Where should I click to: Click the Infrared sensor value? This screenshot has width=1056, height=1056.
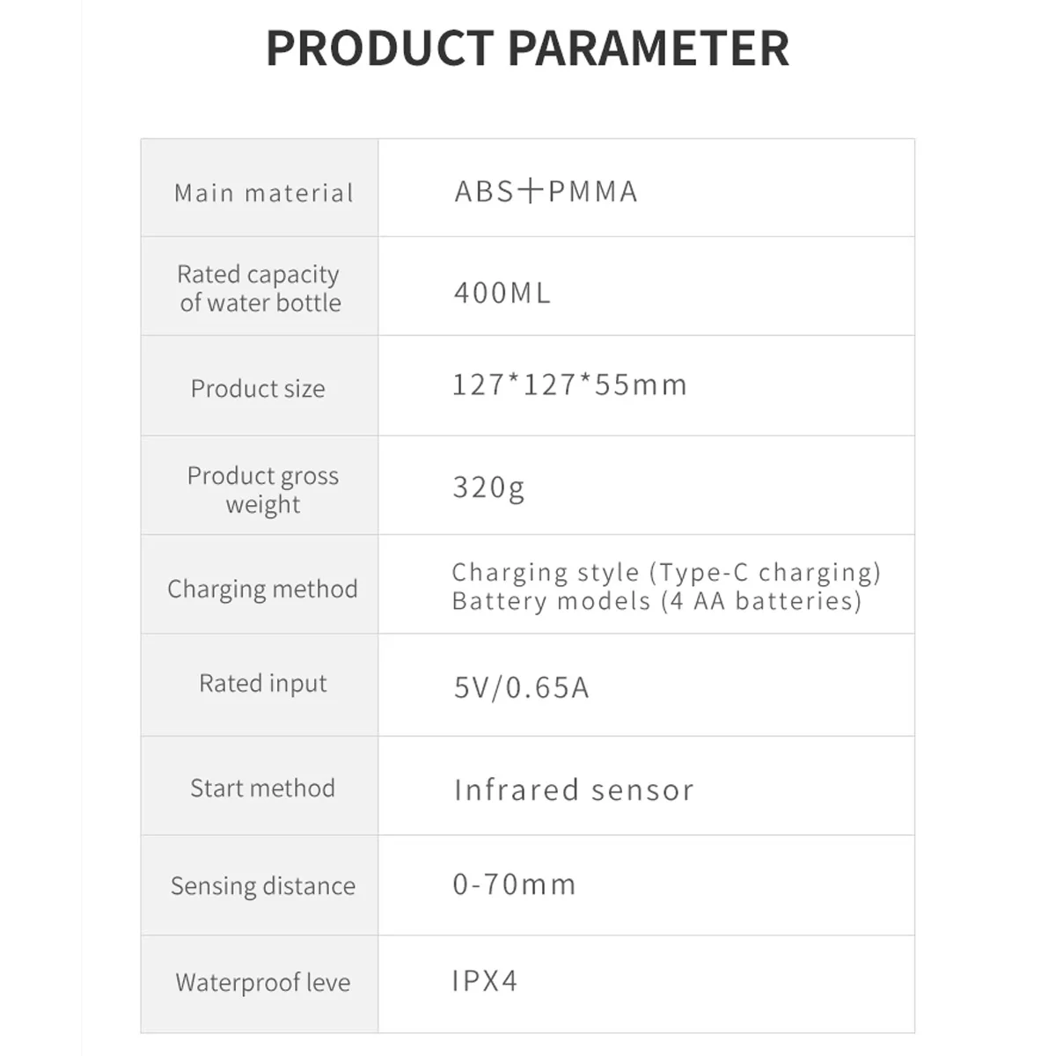(x=574, y=789)
